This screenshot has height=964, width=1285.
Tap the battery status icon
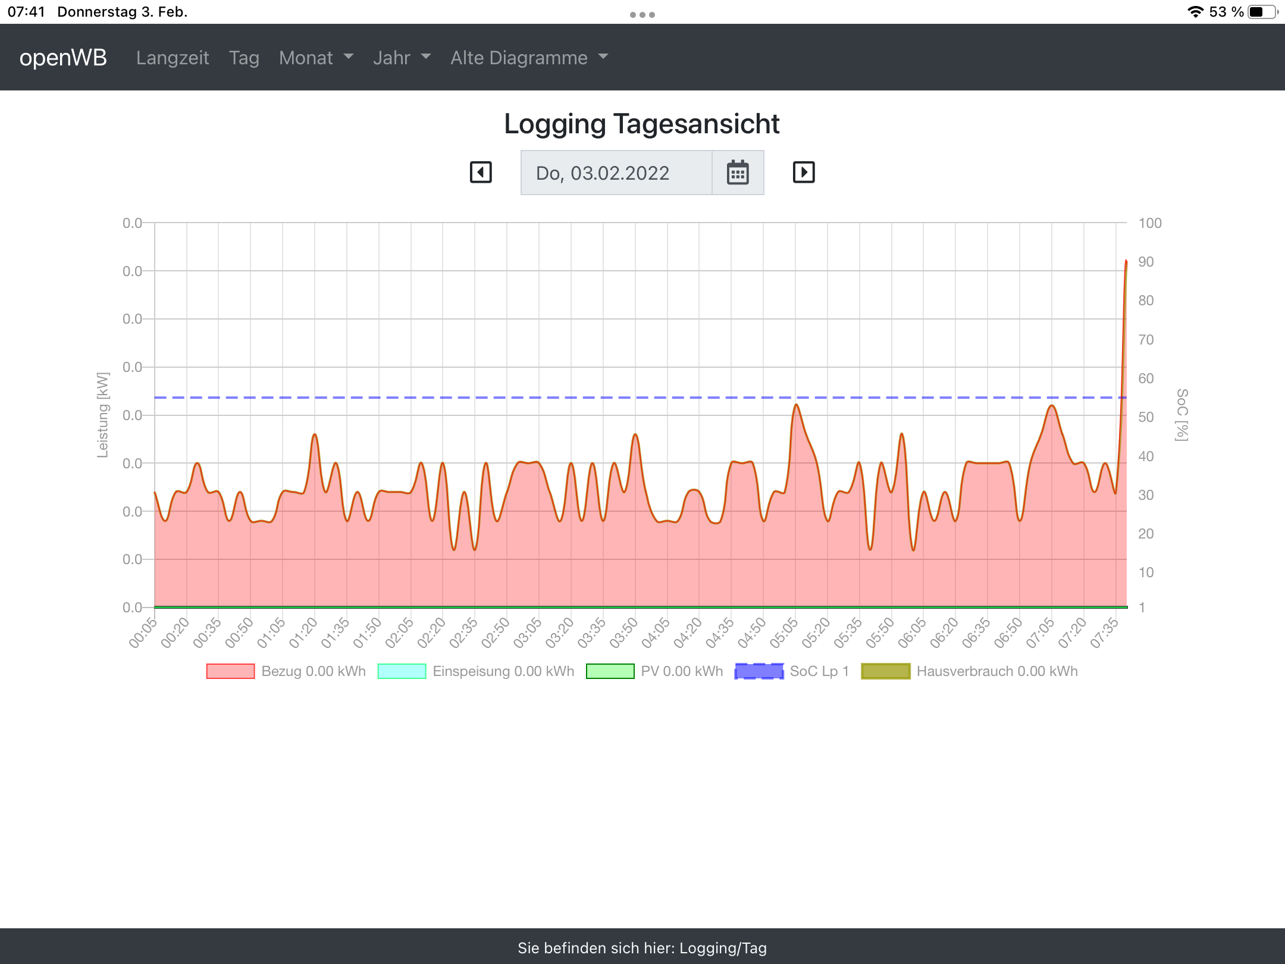pos(1262,12)
